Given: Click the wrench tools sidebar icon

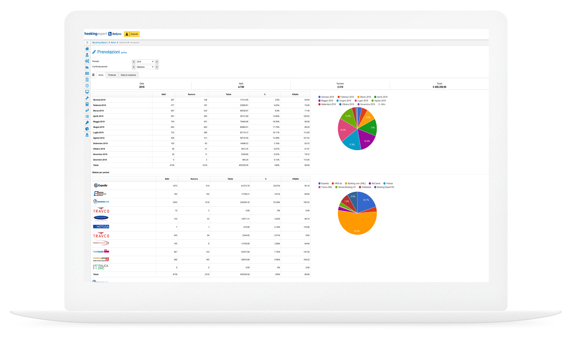Looking at the screenshot, I should (x=87, y=98).
